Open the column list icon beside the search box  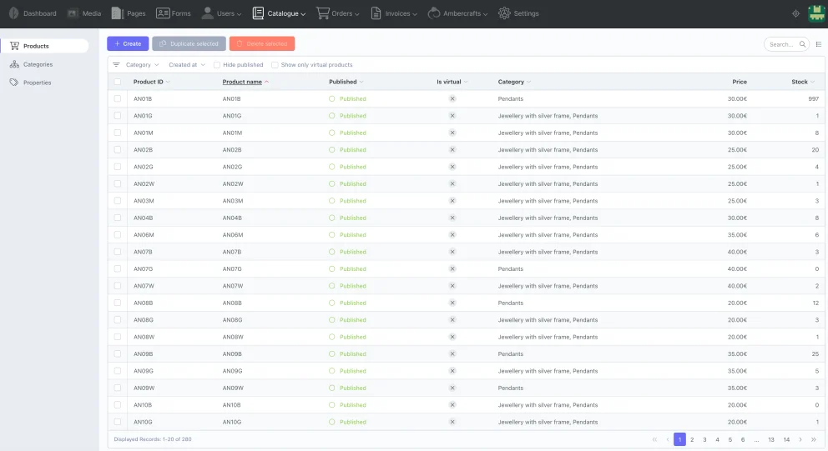pos(819,44)
